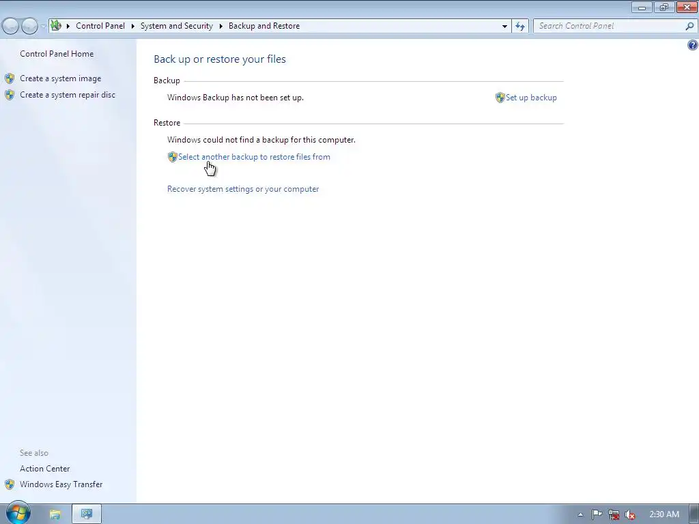Click Create a system image link
Screen dimensions: 699x524
61,78
